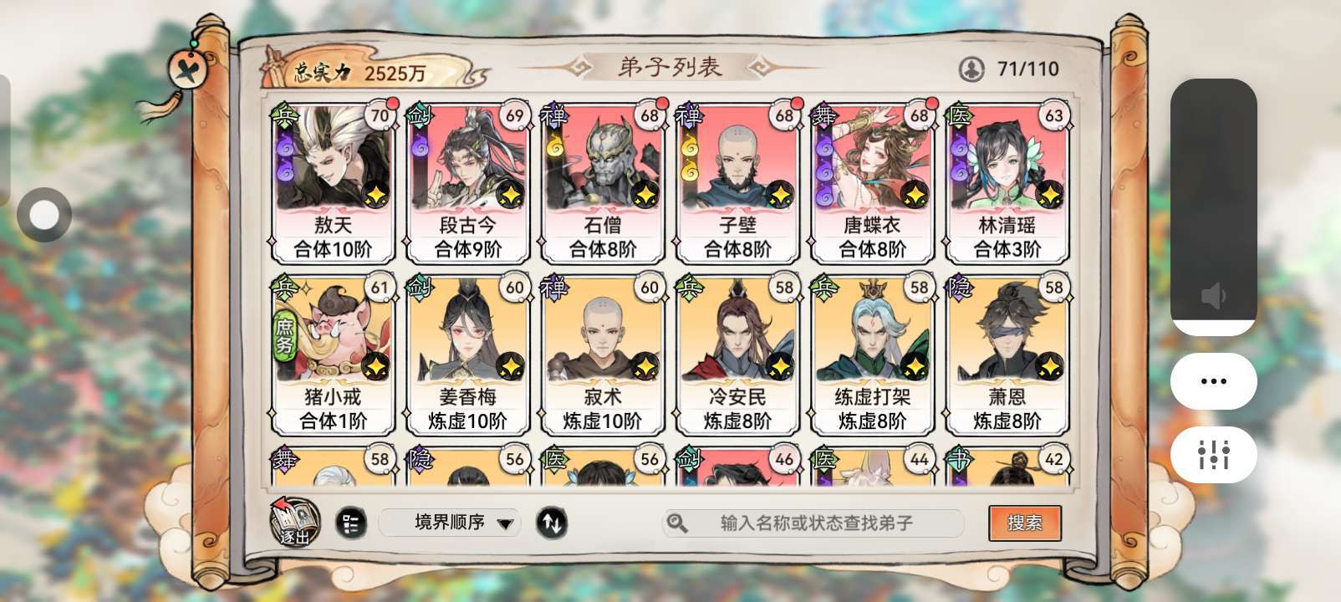
Task: Click the 搜索 search button
Action: click(x=1024, y=523)
